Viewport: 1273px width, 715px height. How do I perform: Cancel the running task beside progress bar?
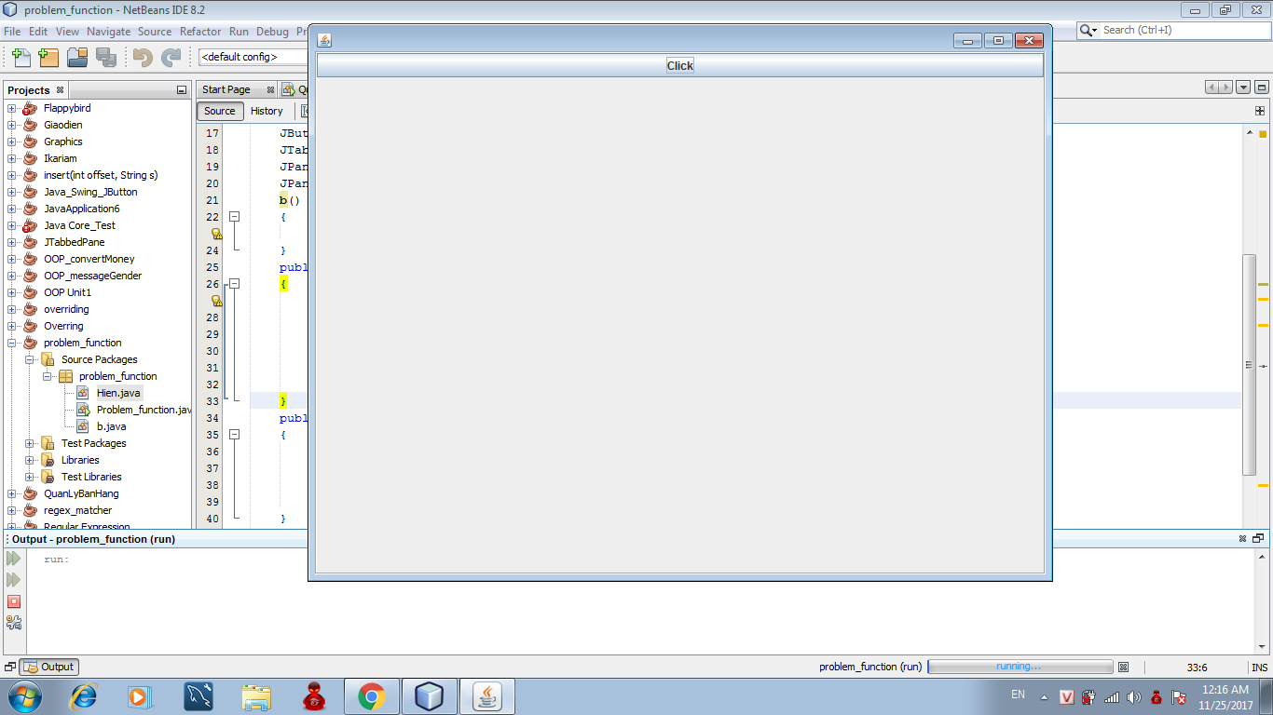pyautogui.click(x=1123, y=667)
